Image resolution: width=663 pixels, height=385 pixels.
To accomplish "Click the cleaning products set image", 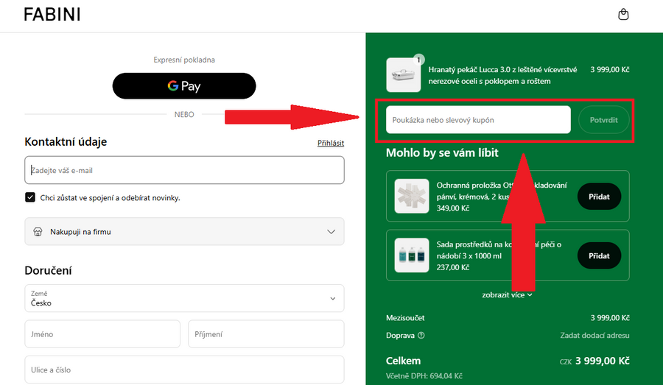I will coord(412,255).
